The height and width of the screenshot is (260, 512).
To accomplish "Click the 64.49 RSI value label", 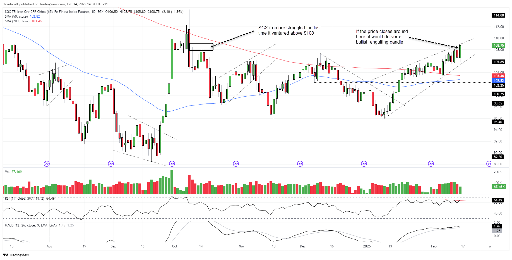I will (x=498, y=200).
